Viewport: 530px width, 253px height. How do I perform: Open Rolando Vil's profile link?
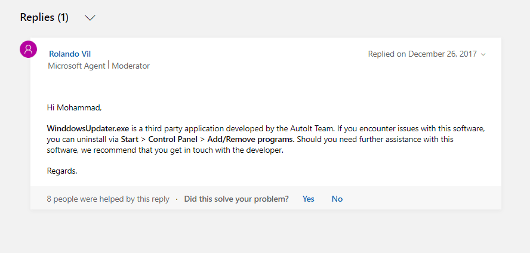(x=70, y=54)
